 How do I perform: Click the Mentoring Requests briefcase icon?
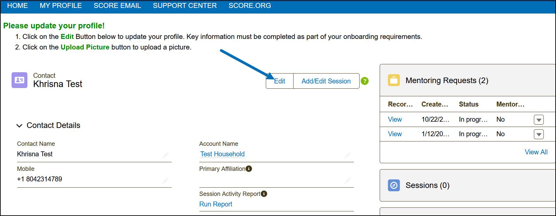click(x=394, y=80)
